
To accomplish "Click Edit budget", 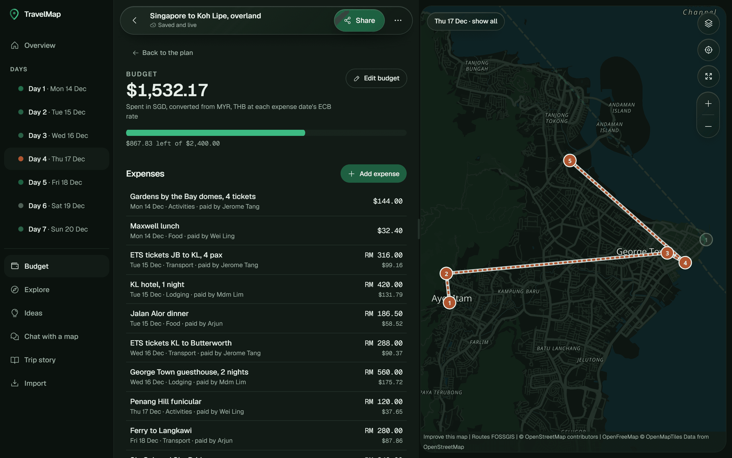I will 376,78.
